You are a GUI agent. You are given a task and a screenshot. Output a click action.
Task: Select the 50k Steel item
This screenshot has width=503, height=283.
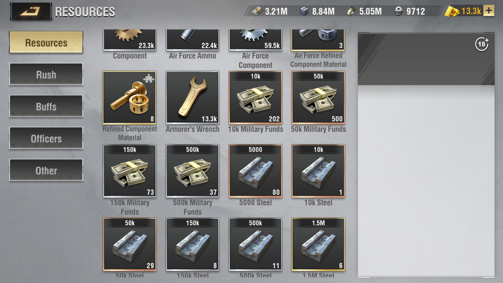(x=129, y=244)
